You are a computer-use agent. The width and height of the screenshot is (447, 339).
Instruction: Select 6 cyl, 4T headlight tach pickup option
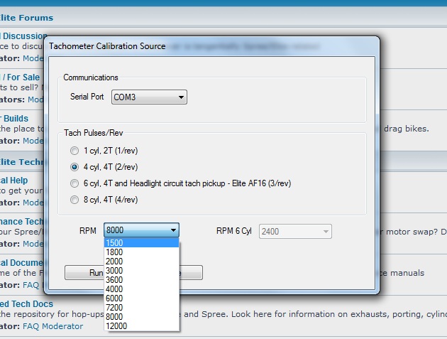coord(74,183)
